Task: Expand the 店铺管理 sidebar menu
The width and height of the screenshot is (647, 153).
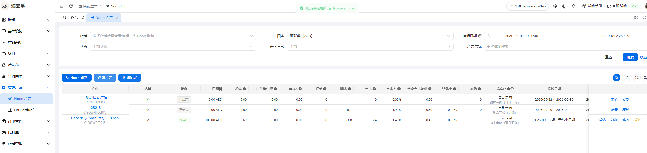Action: click(26, 144)
